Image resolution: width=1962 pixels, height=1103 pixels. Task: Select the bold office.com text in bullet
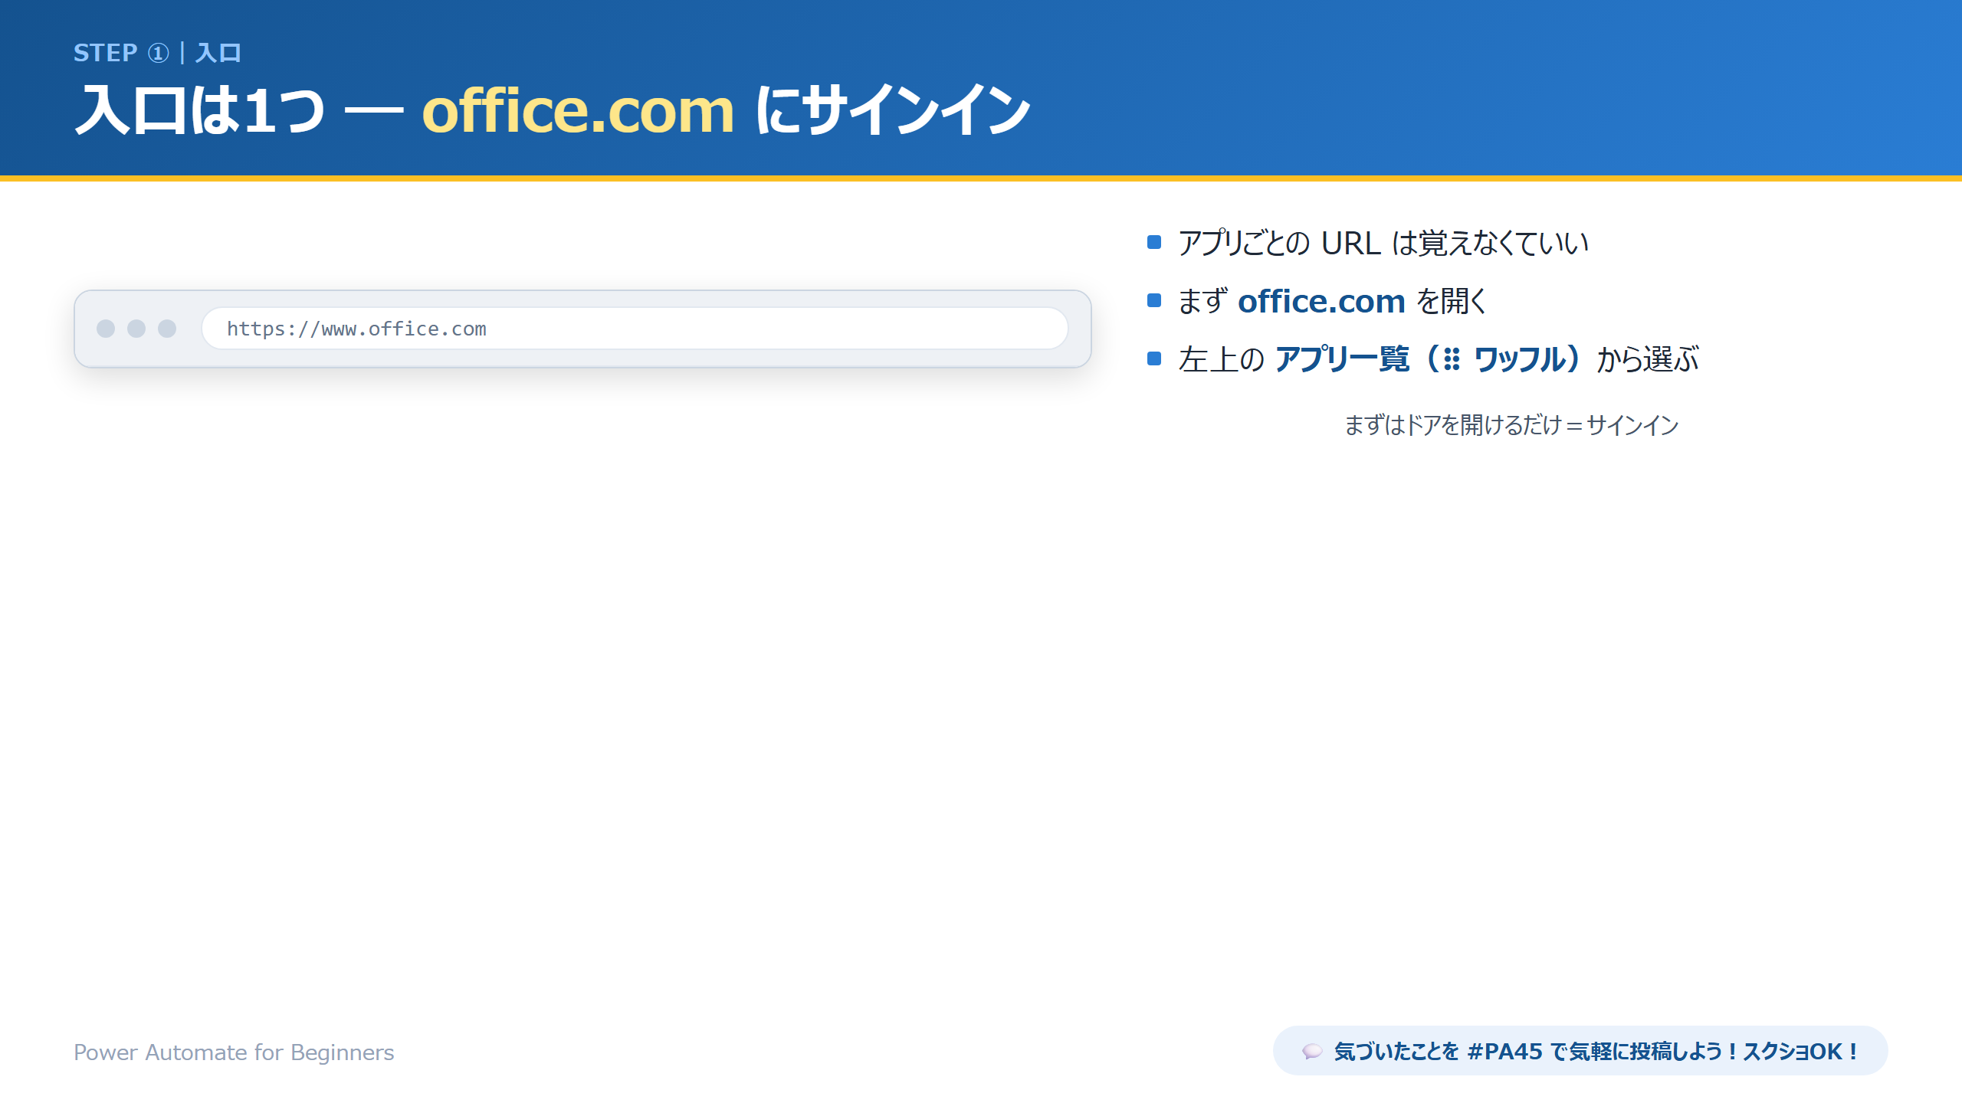pyautogui.click(x=1321, y=301)
